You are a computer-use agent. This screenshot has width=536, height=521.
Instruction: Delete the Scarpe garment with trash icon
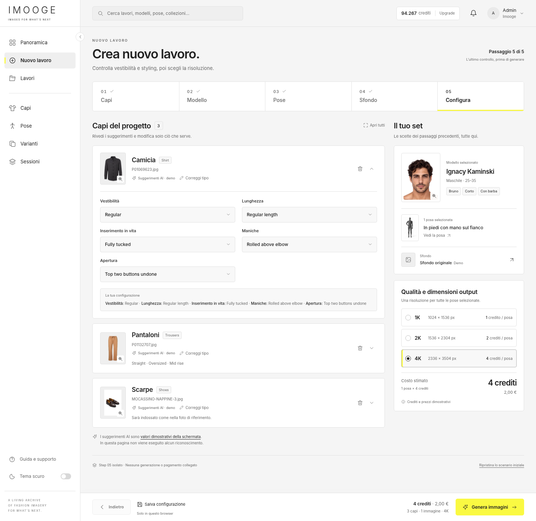[360, 403]
